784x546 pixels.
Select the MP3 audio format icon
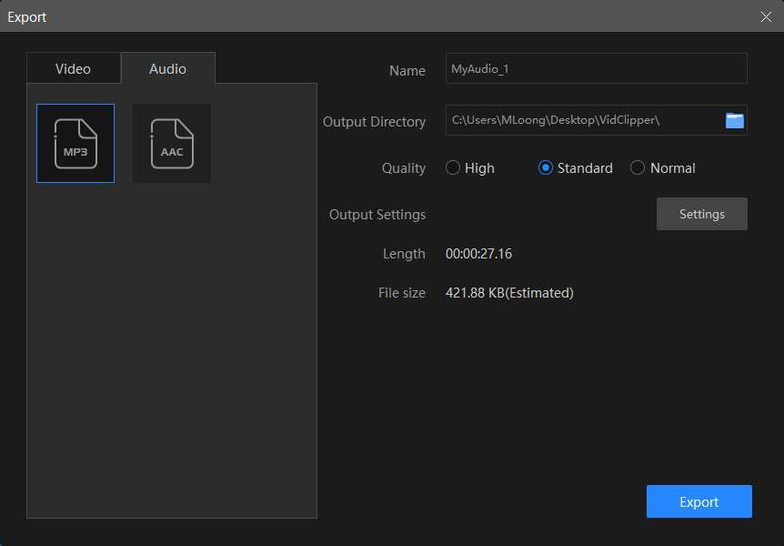[75, 143]
